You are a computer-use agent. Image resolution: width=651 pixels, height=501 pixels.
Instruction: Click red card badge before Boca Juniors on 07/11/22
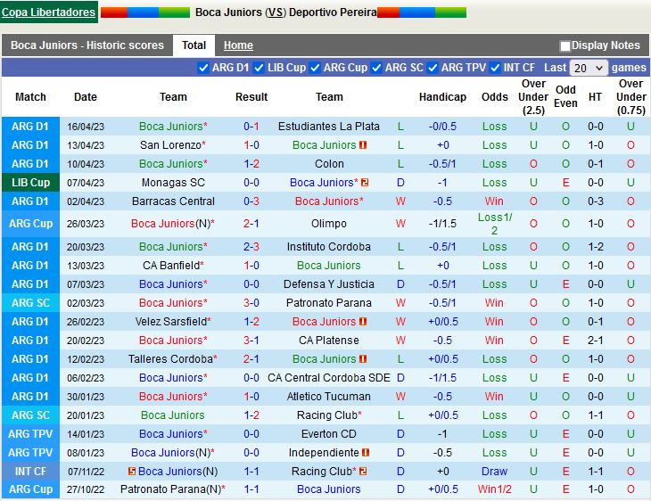click(x=132, y=472)
